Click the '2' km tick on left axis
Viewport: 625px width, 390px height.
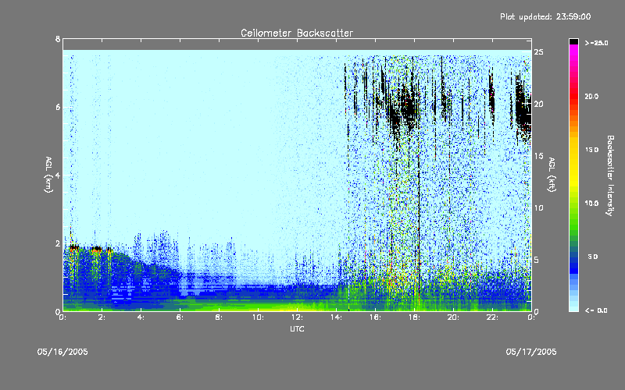[x=58, y=243]
